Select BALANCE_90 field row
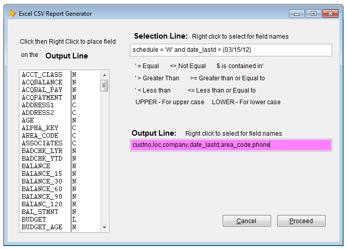The width and height of the screenshot is (347, 249). pyautogui.click(x=60, y=197)
